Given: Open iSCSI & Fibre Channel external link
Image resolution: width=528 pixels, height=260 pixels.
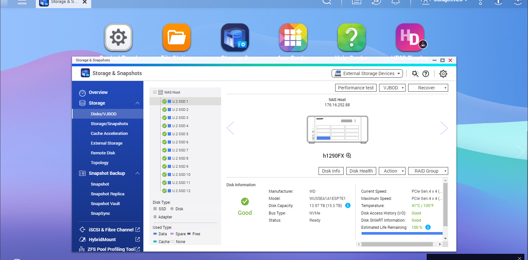Looking at the screenshot, I should [138, 230].
